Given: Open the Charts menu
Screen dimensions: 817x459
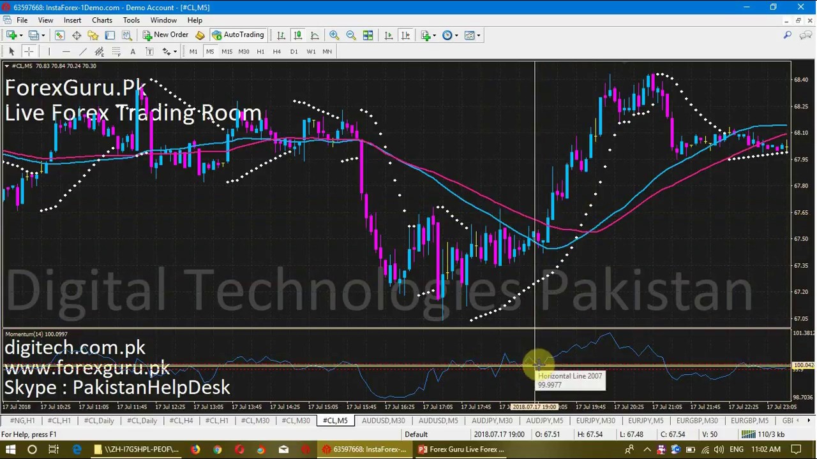Looking at the screenshot, I should coord(101,20).
